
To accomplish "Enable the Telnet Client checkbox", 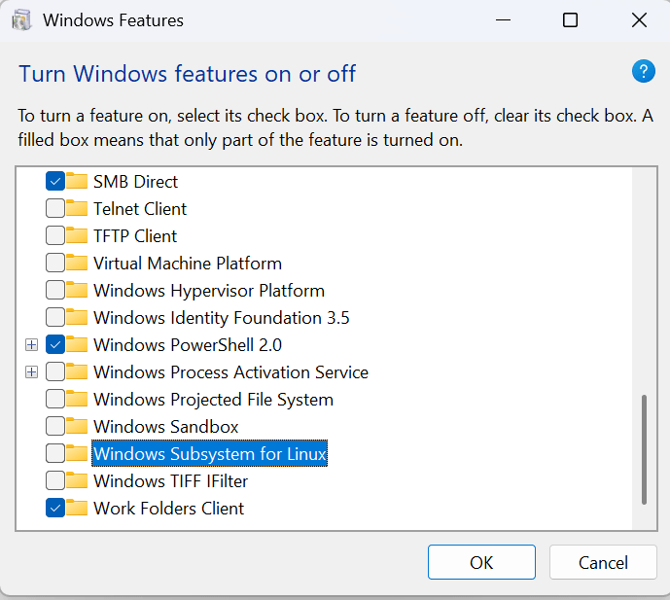I will coord(55,208).
